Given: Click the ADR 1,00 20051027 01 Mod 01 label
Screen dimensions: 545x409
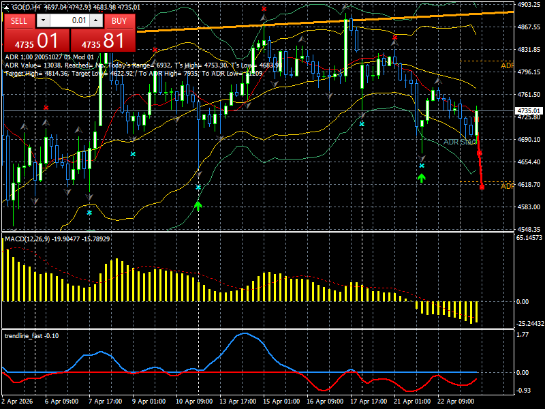Looking at the screenshot, I should point(49,57).
